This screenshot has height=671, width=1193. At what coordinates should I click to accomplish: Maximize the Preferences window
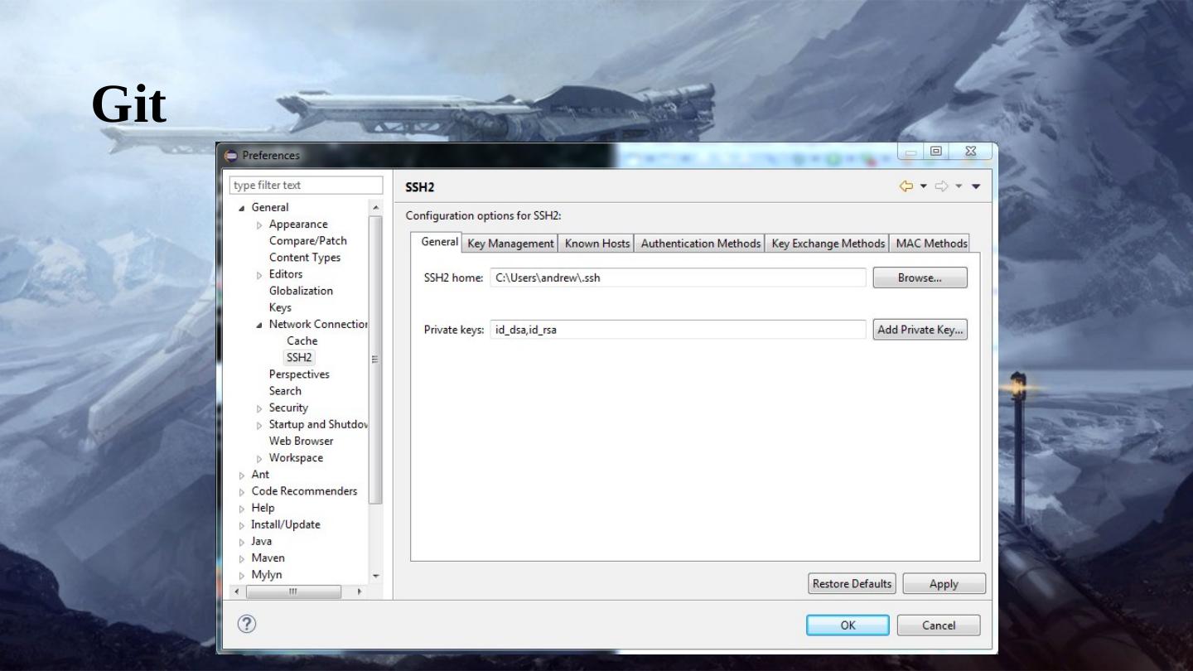click(x=936, y=152)
